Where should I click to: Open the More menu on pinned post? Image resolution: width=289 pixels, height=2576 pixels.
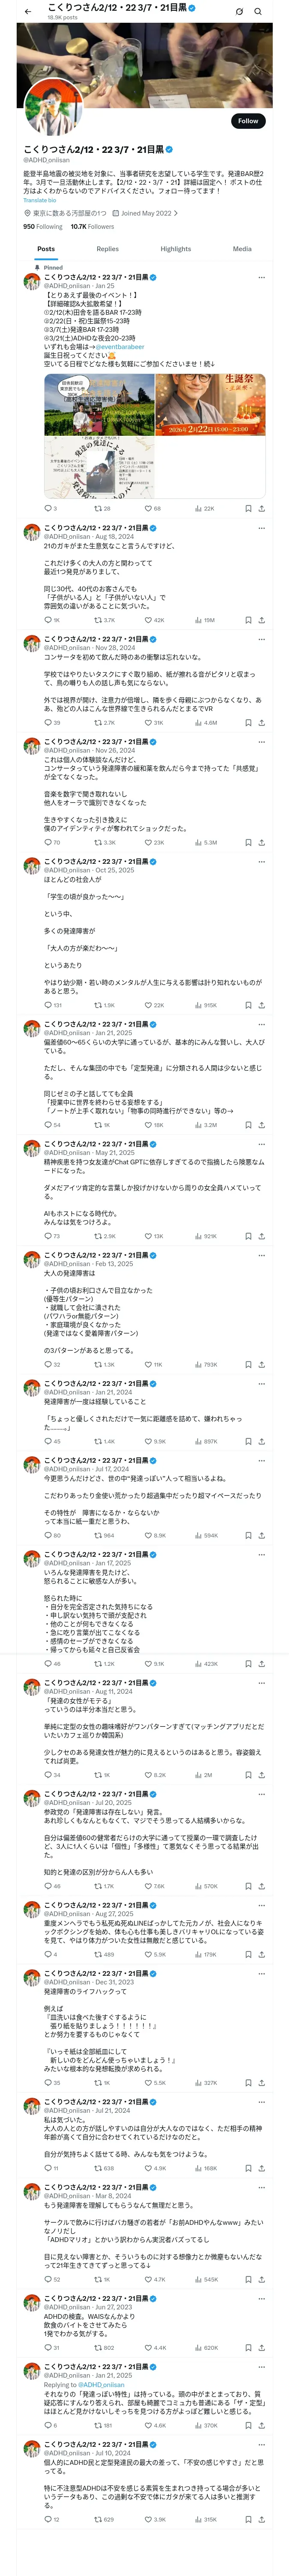261,277
